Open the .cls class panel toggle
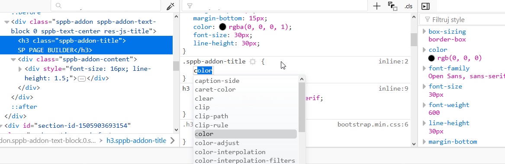 (409, 6)
